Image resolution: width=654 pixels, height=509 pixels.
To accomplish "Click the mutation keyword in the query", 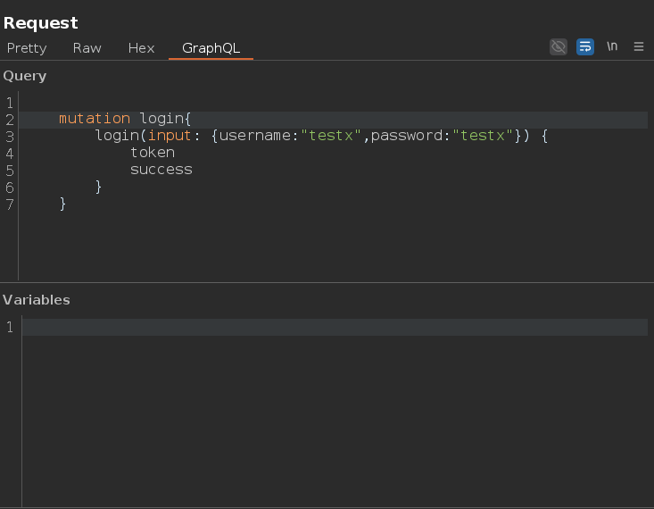I will (x=95, y=119).
